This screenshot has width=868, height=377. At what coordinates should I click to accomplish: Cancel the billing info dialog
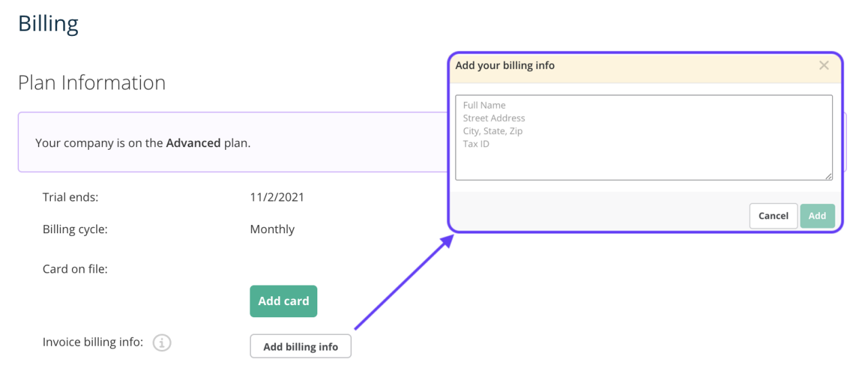click(773, 216)
